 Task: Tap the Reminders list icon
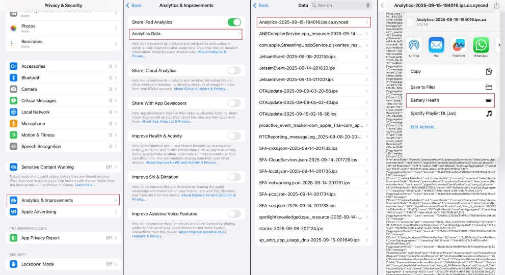click(x=14, y=44)
